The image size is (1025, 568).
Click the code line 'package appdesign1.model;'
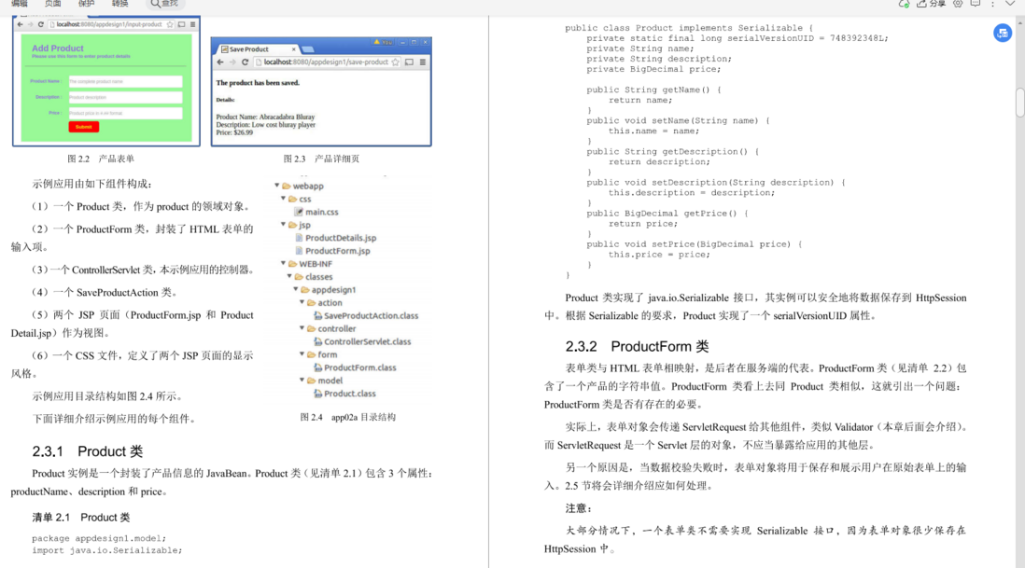click(x=99, y=539)
